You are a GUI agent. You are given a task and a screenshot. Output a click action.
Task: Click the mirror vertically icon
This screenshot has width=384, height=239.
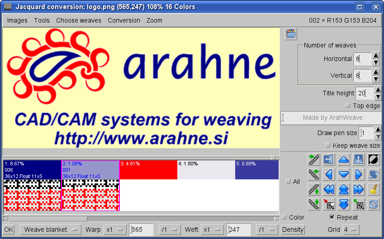coord(359,159)
